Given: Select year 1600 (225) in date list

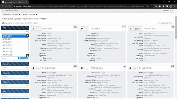Looking at the screenshot, I should pos(14,36).
